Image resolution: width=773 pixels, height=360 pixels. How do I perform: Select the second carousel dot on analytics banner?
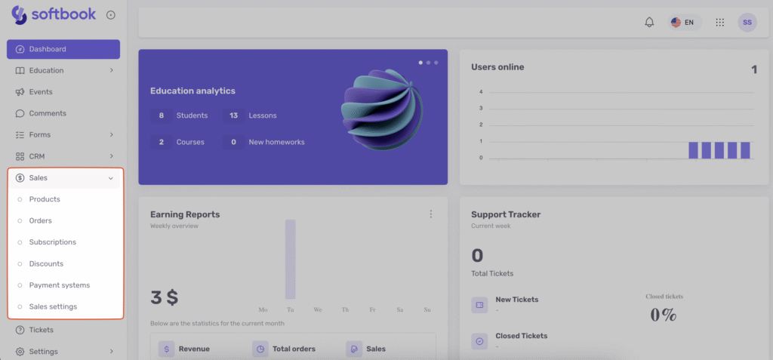point(429,63)
